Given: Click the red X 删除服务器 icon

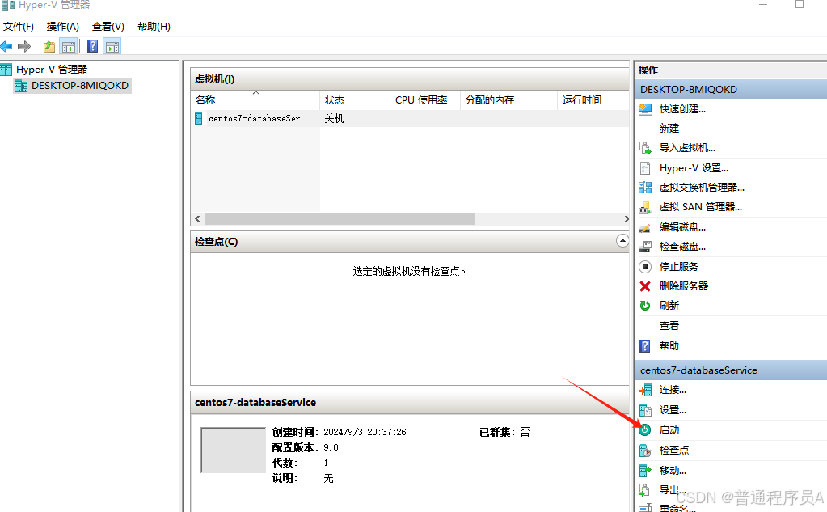Looking at the screenshot, I should point(645,286).
